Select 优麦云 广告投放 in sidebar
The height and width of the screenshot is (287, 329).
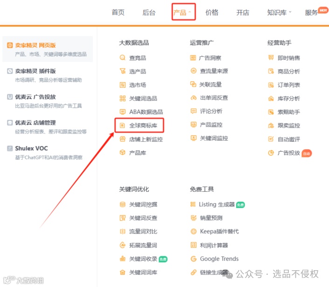pos(48,101)
